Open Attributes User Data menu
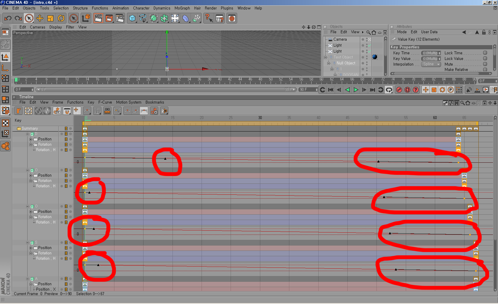 click(x=429, y=32)
